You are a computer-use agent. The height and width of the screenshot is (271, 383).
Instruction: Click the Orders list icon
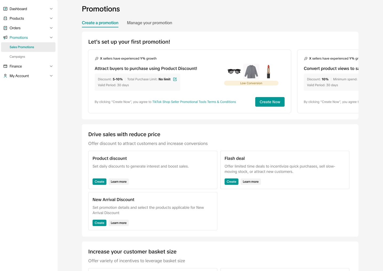click(5, 28)
